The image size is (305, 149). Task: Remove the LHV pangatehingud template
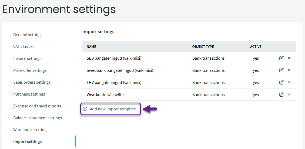pyautogui.click(x=289, y=82)
